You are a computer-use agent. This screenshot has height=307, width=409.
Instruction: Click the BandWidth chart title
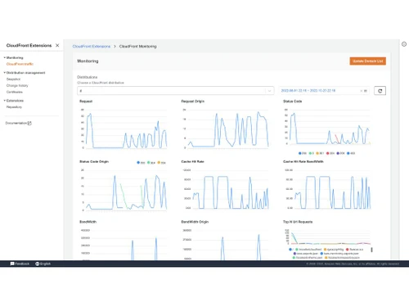pyautogui.click(x=88, y=222)
